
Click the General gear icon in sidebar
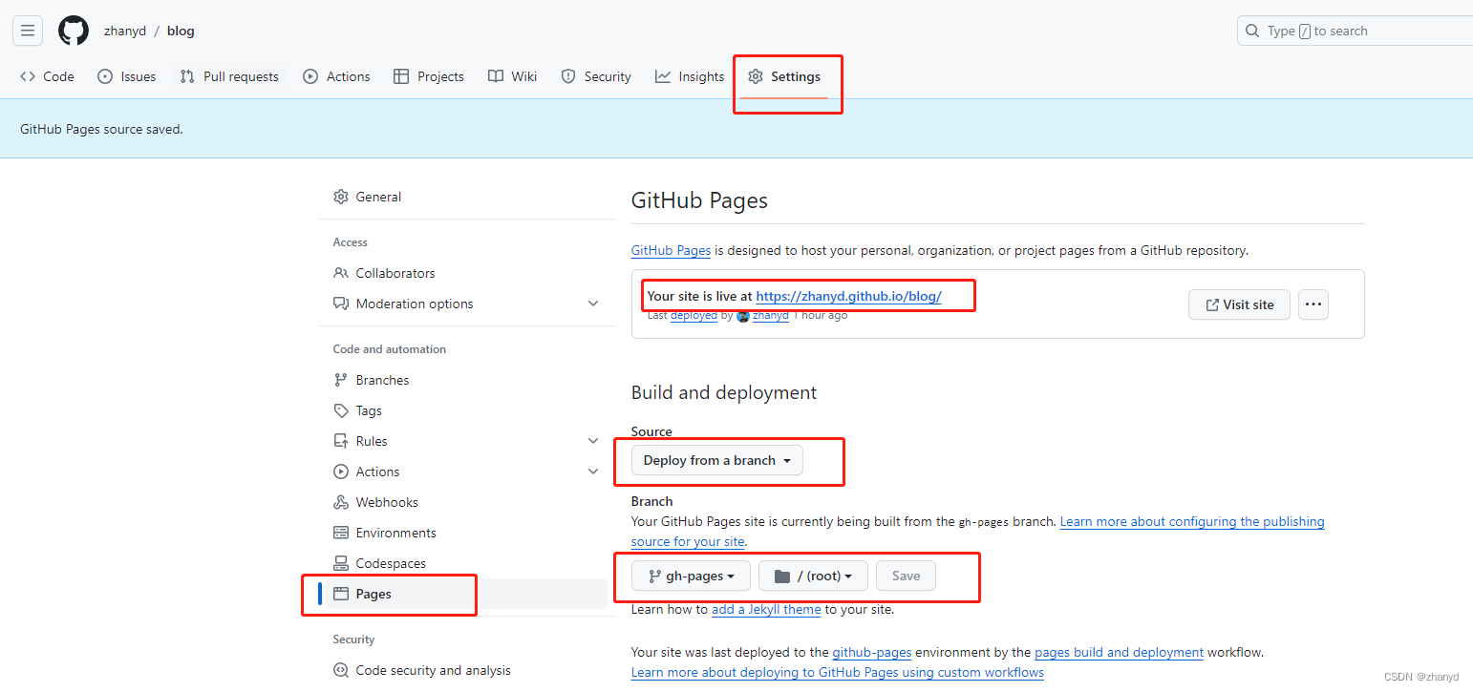[341, 197]
